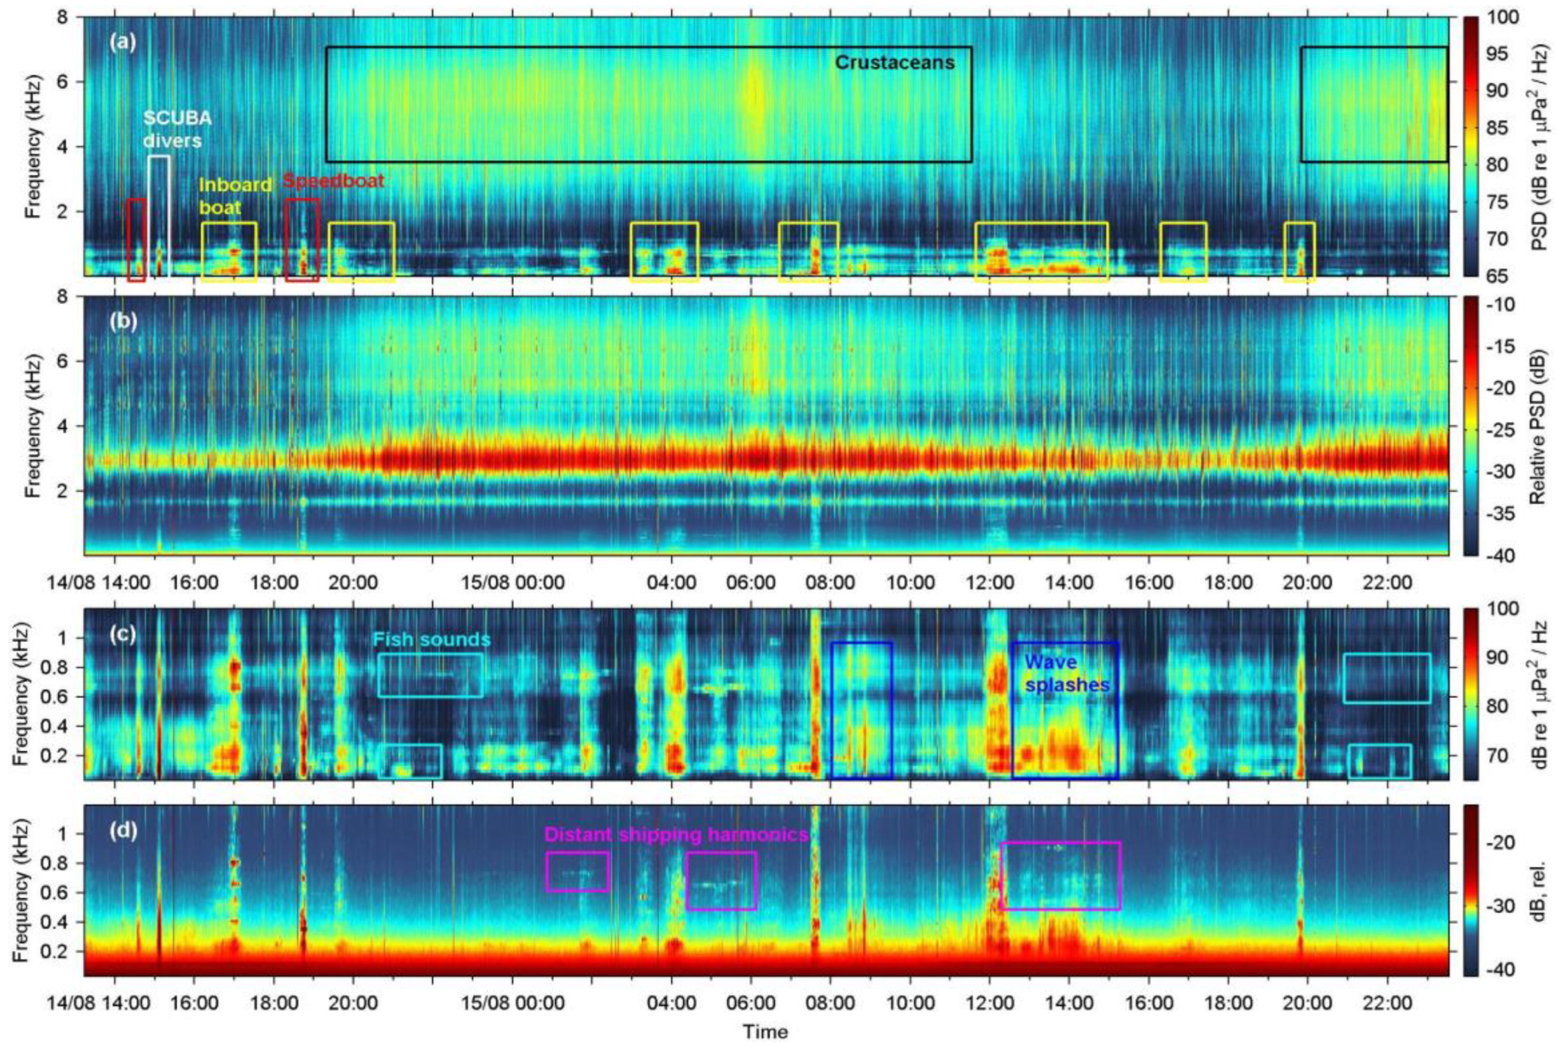Switch to the Crustaceans label text
Viewport: 1558px width, 1053px height.
coord(896,62)
